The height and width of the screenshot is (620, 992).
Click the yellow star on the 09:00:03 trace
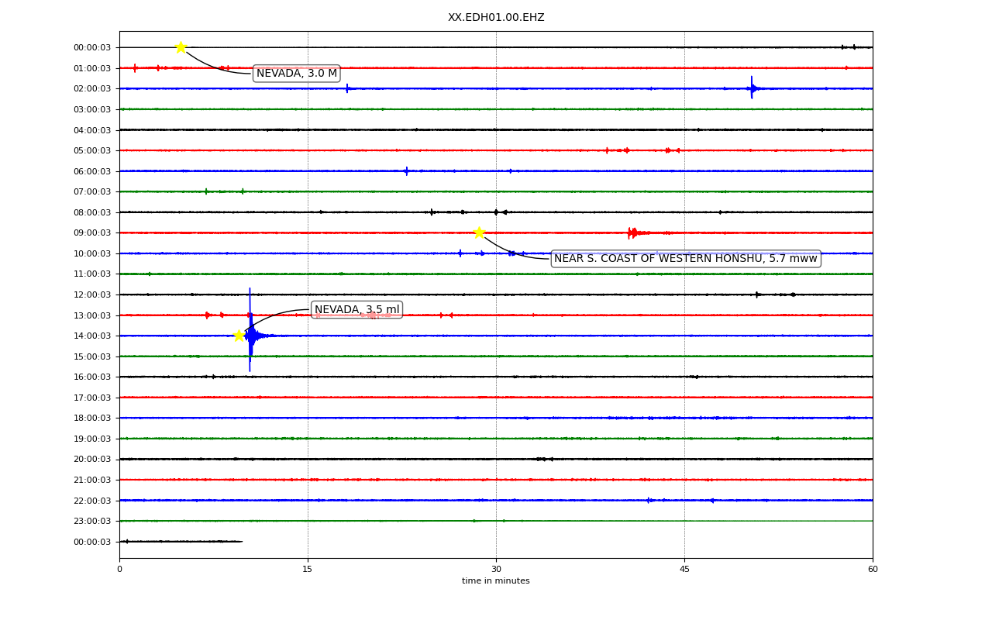pos(480,232)
